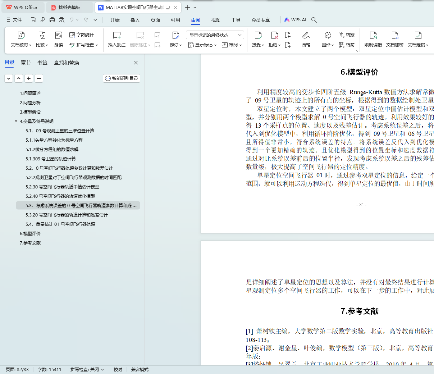Open 查找和替换 panel tab
This screenshot has height=374, width=434.
point(67,63)
